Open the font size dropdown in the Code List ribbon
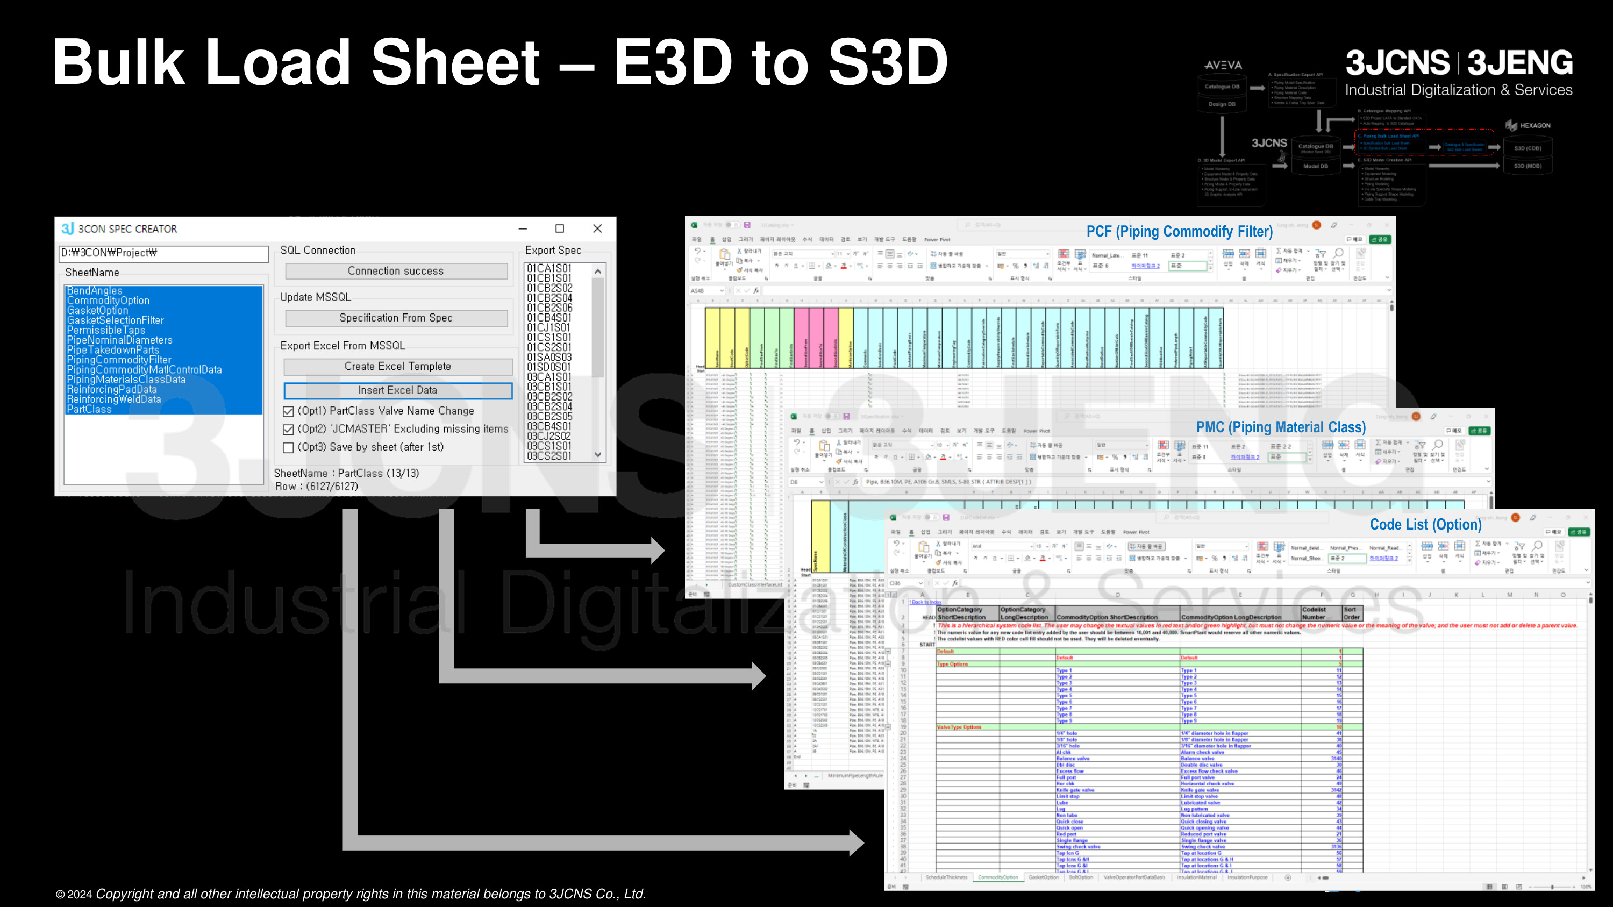Viewport: 1613px width, 907px height. [x=1047, y=546]
